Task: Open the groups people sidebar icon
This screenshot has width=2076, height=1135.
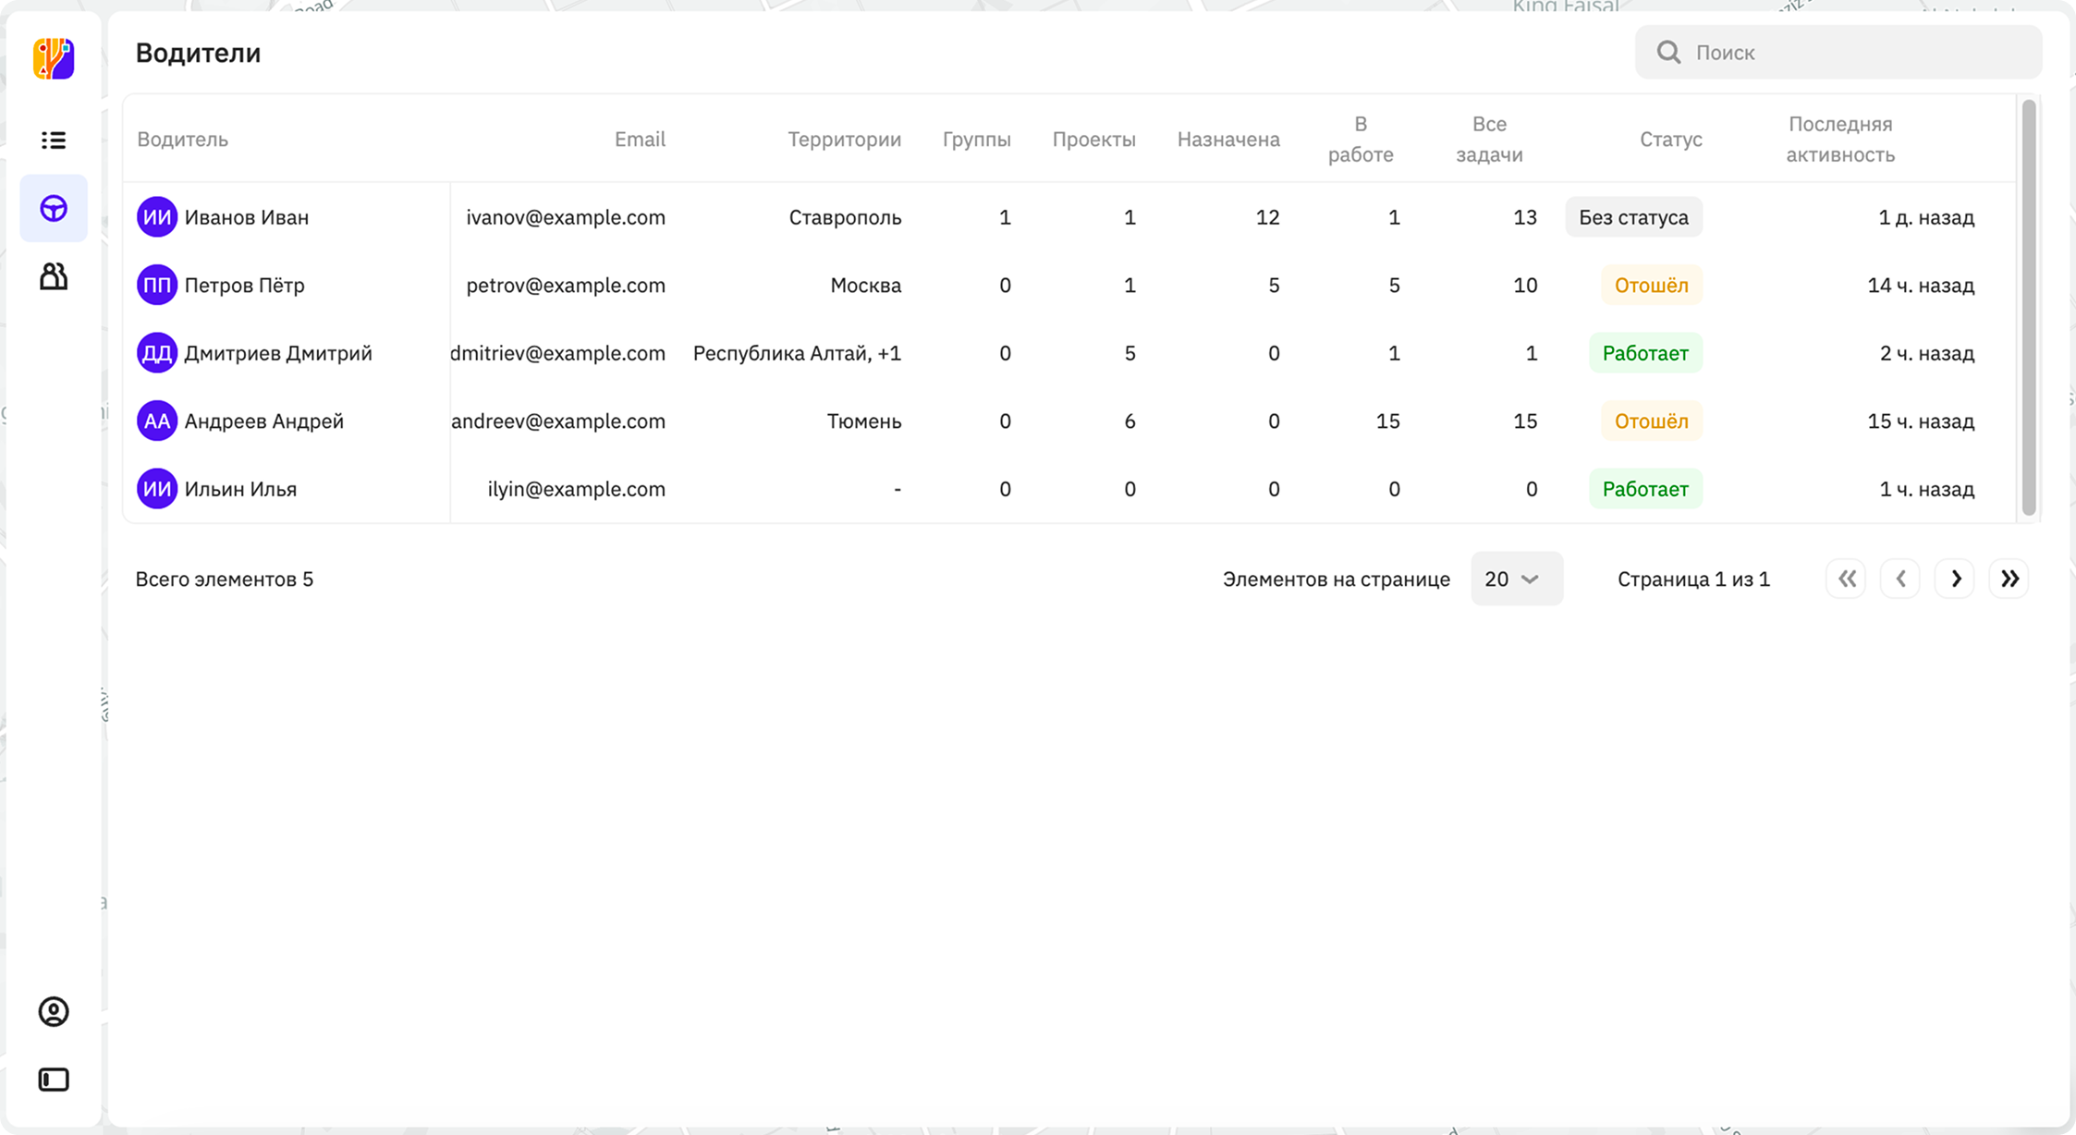Action: [x=54, y=276]
